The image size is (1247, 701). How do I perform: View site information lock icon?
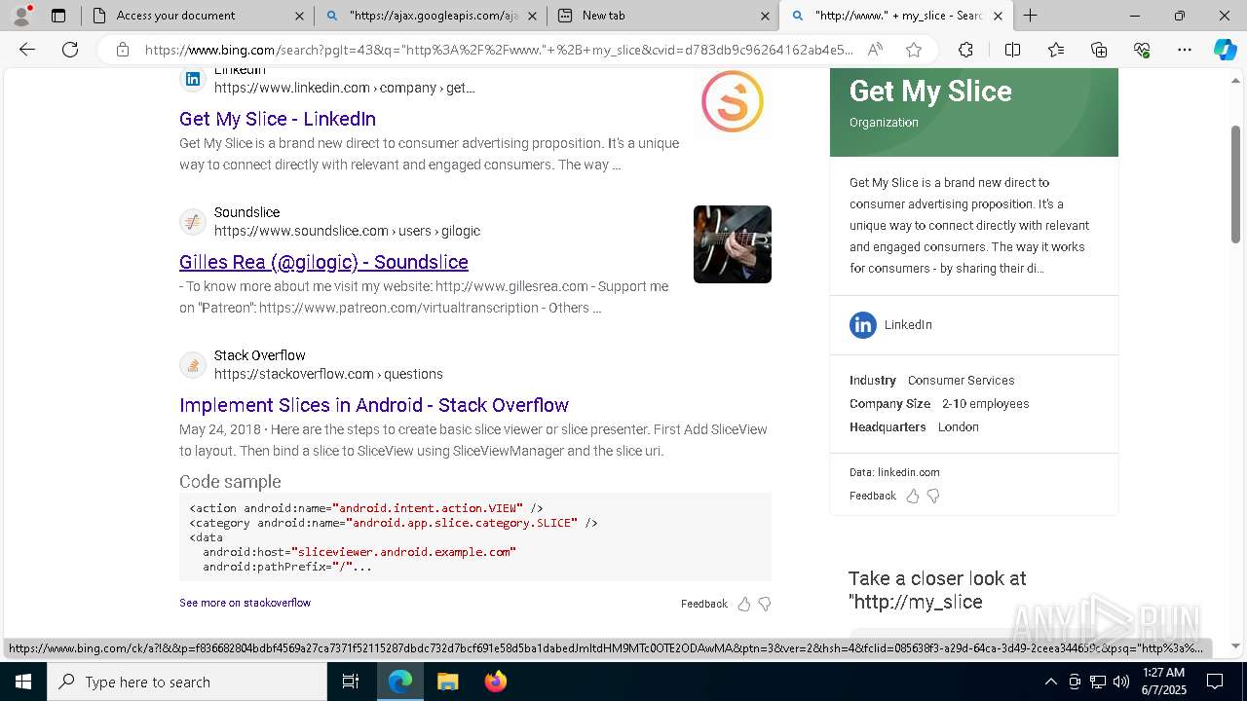click(x=123, y=50)
